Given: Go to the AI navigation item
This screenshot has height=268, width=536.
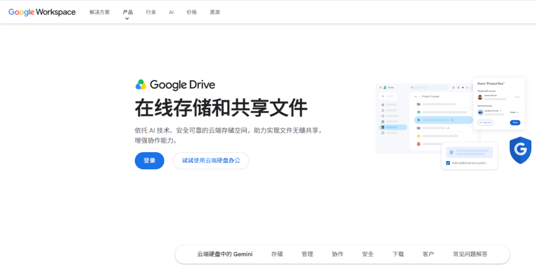Looking at the screenshot, I should pyautogui.click(x=171, y=12).
